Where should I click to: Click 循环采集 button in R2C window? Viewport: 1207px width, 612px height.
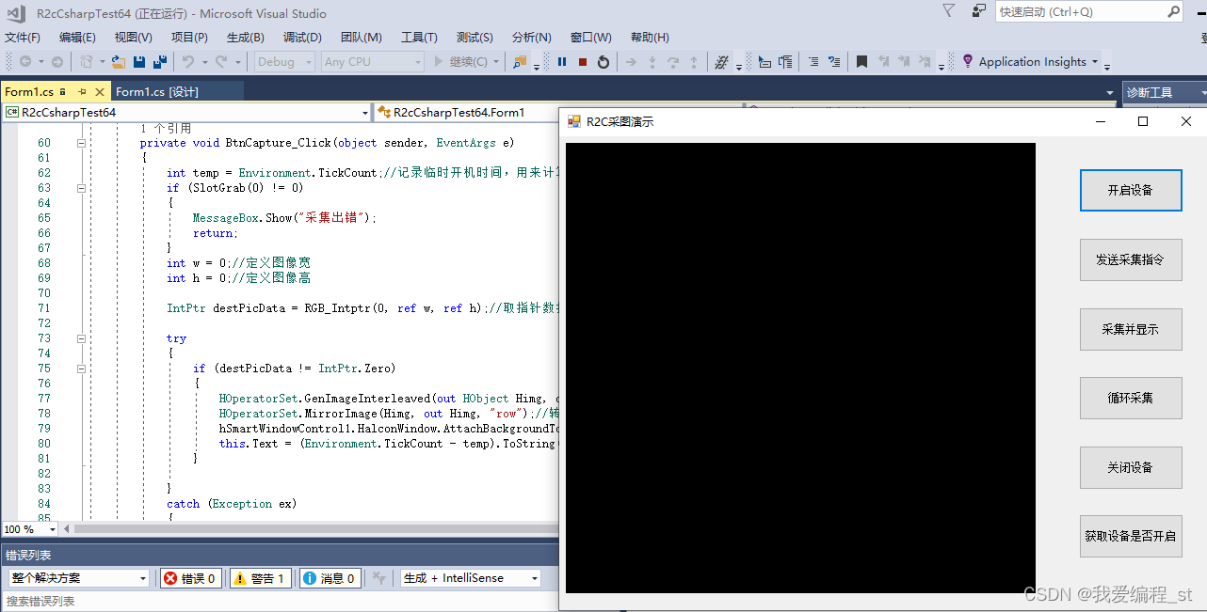pyautogui.click(x=1131, y=398)
